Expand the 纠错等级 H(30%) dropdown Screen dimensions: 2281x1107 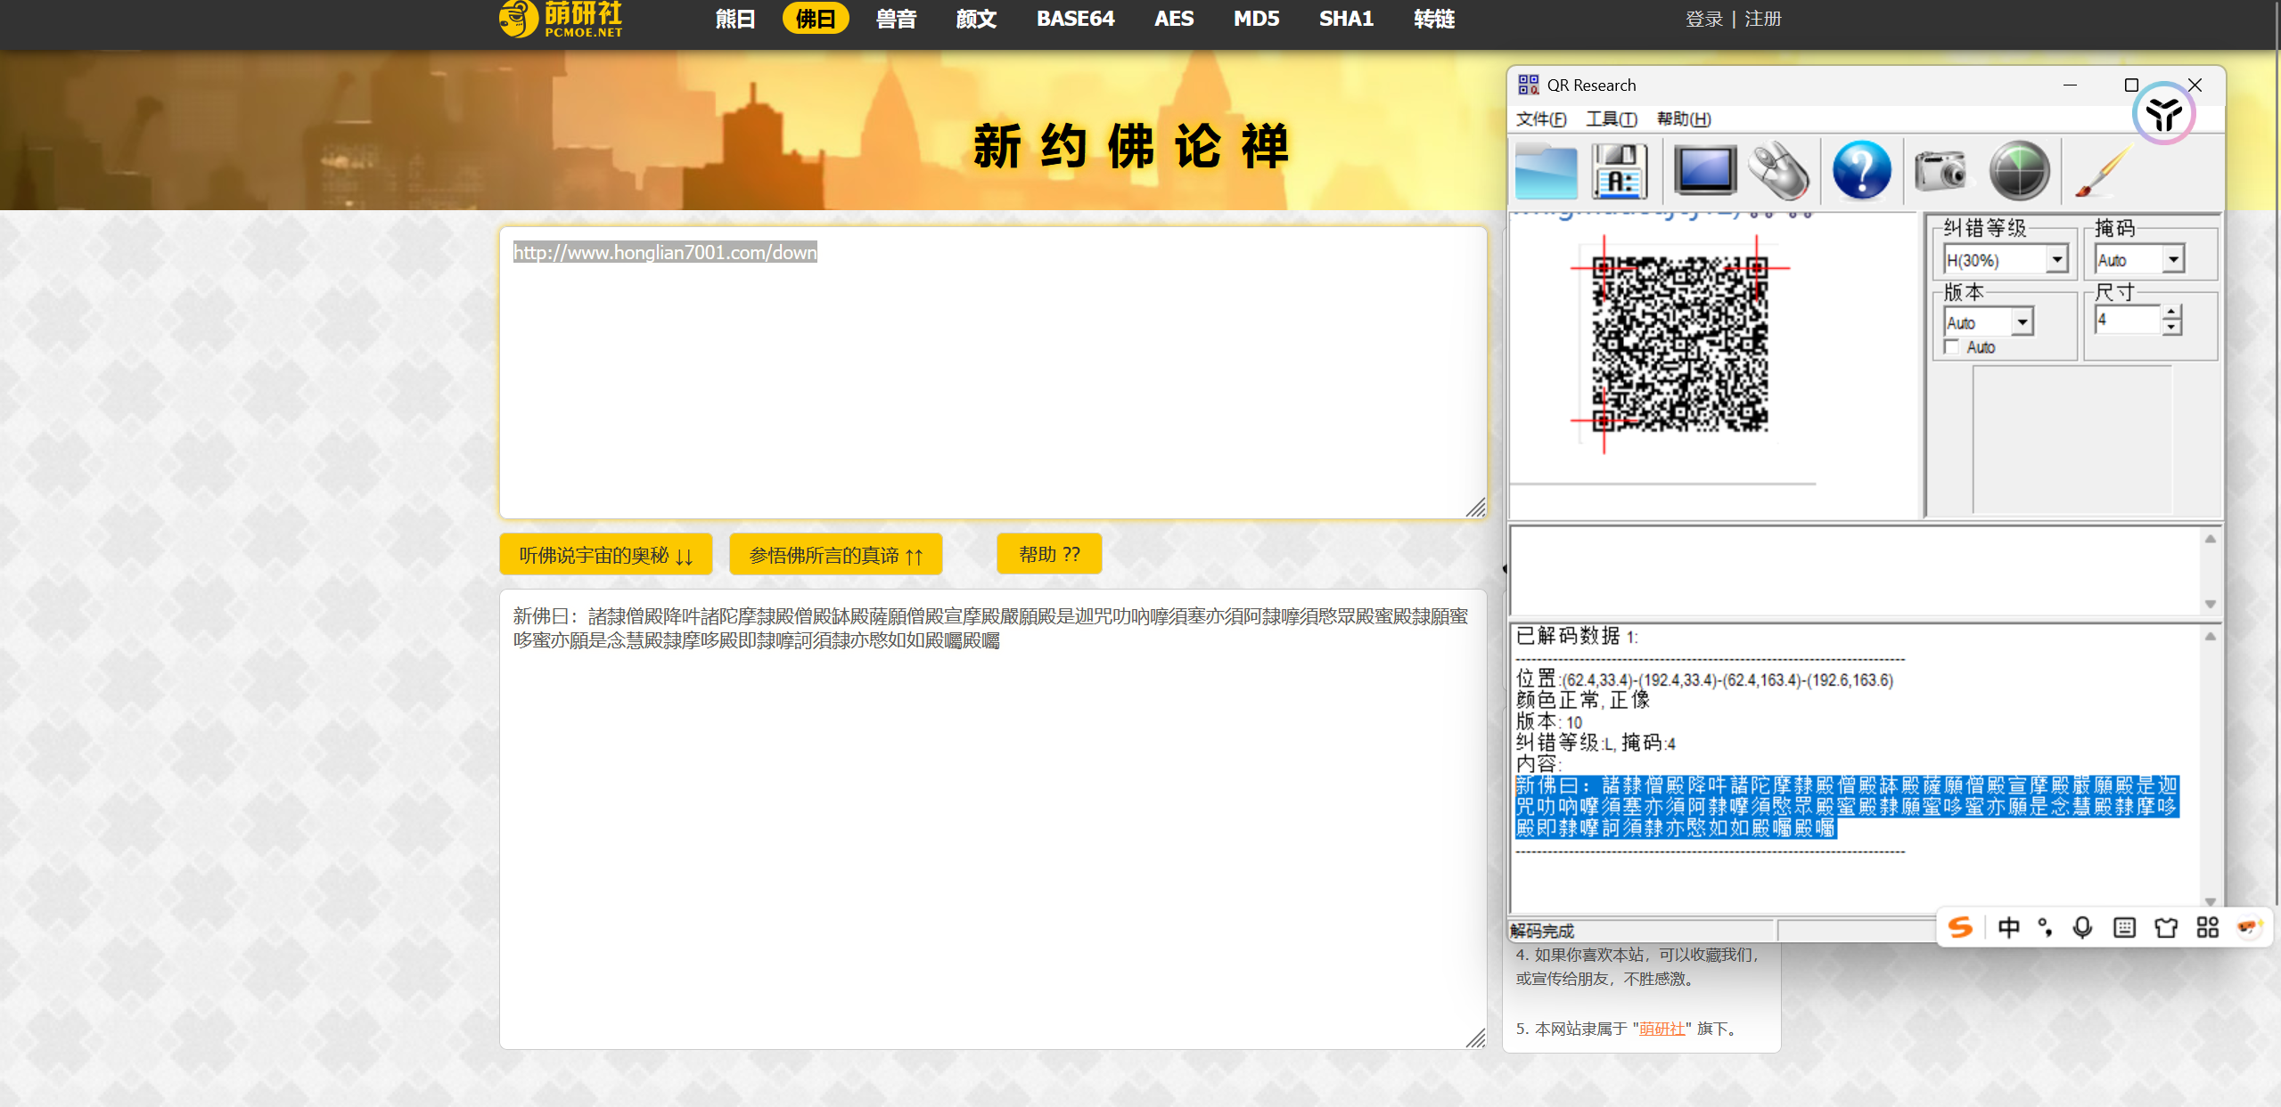2057,259
